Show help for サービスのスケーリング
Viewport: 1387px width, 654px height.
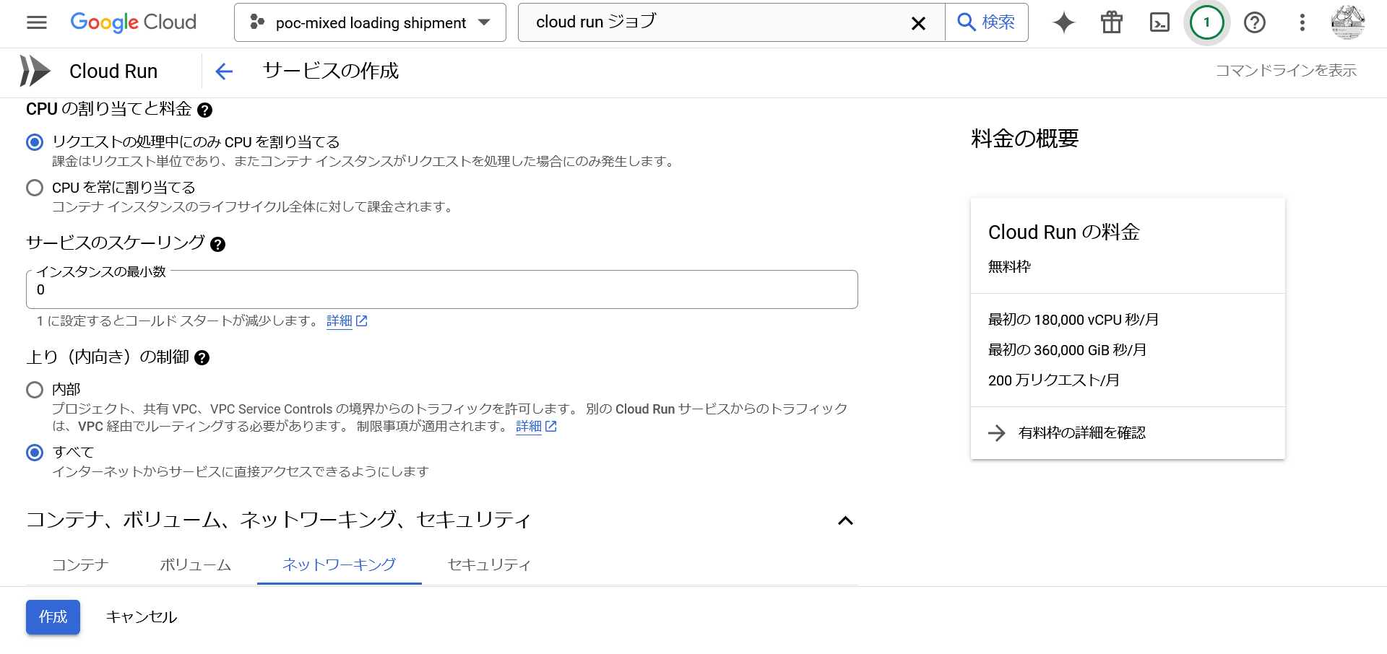pos(217,245)
